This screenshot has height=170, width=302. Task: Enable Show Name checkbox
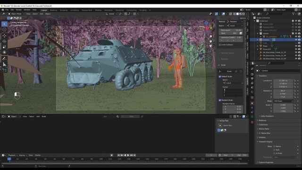274,146
